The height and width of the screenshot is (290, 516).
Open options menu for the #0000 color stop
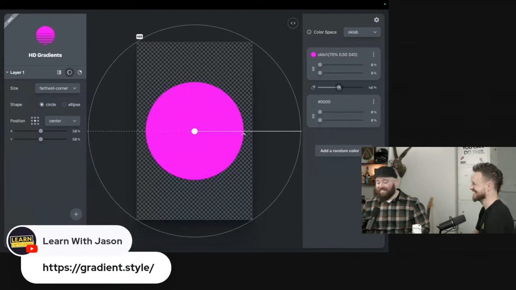pos(373,102)
